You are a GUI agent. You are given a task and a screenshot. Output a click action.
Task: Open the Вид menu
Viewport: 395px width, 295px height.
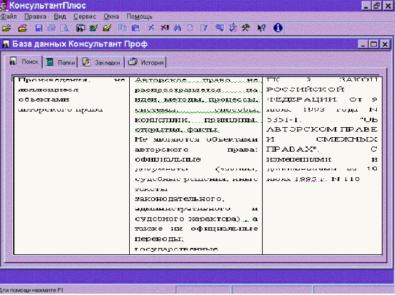(60, 16)
